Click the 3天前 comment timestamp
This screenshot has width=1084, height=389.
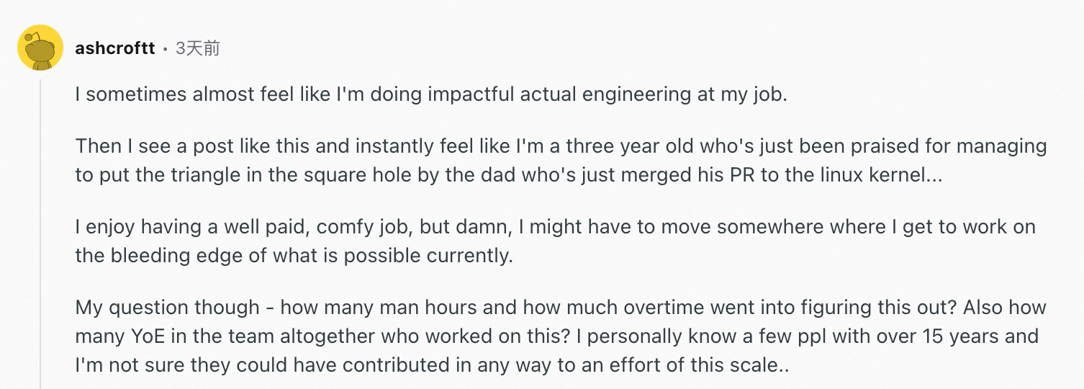[x=197, y=48]
